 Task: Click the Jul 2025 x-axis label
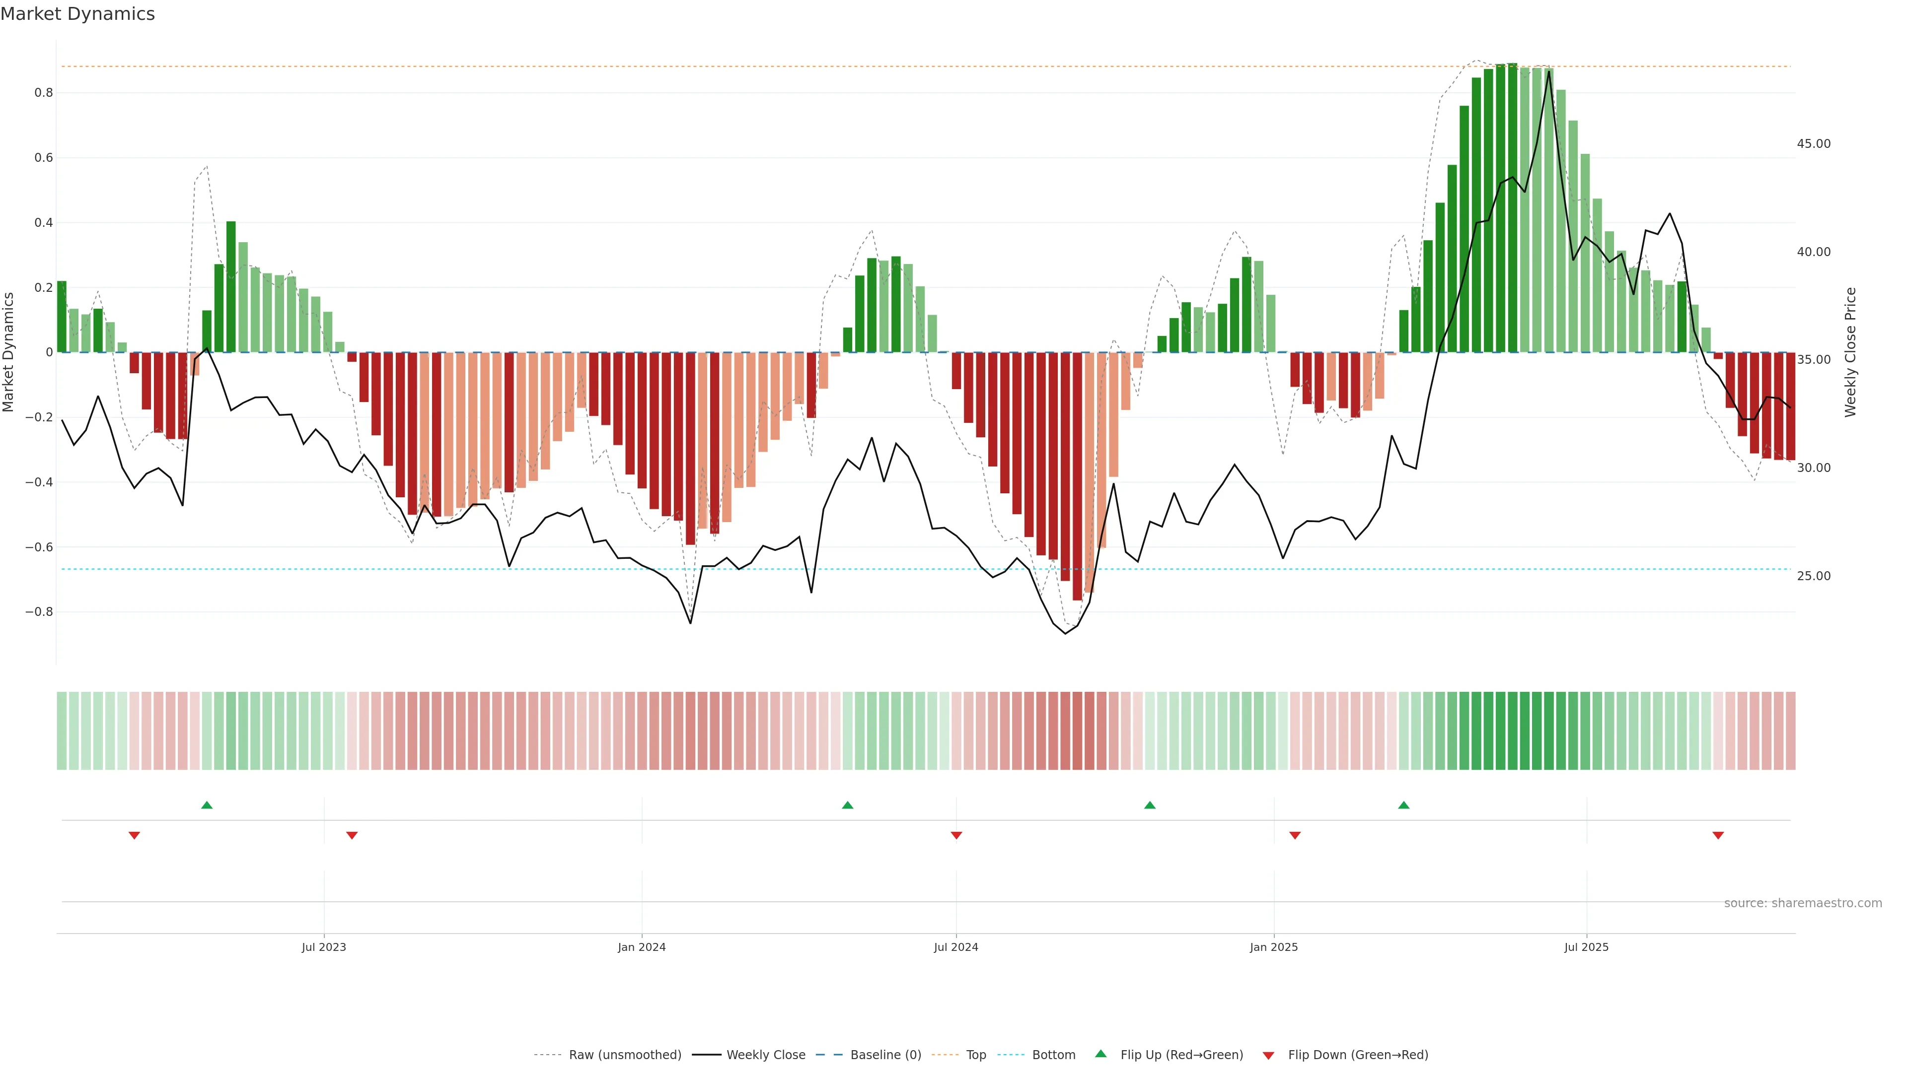1587,947
